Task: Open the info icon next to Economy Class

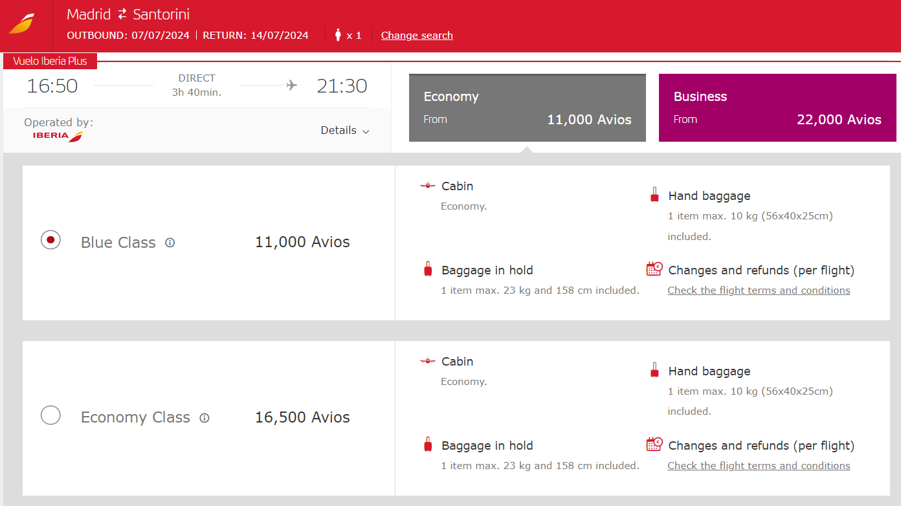Action: 205,418
